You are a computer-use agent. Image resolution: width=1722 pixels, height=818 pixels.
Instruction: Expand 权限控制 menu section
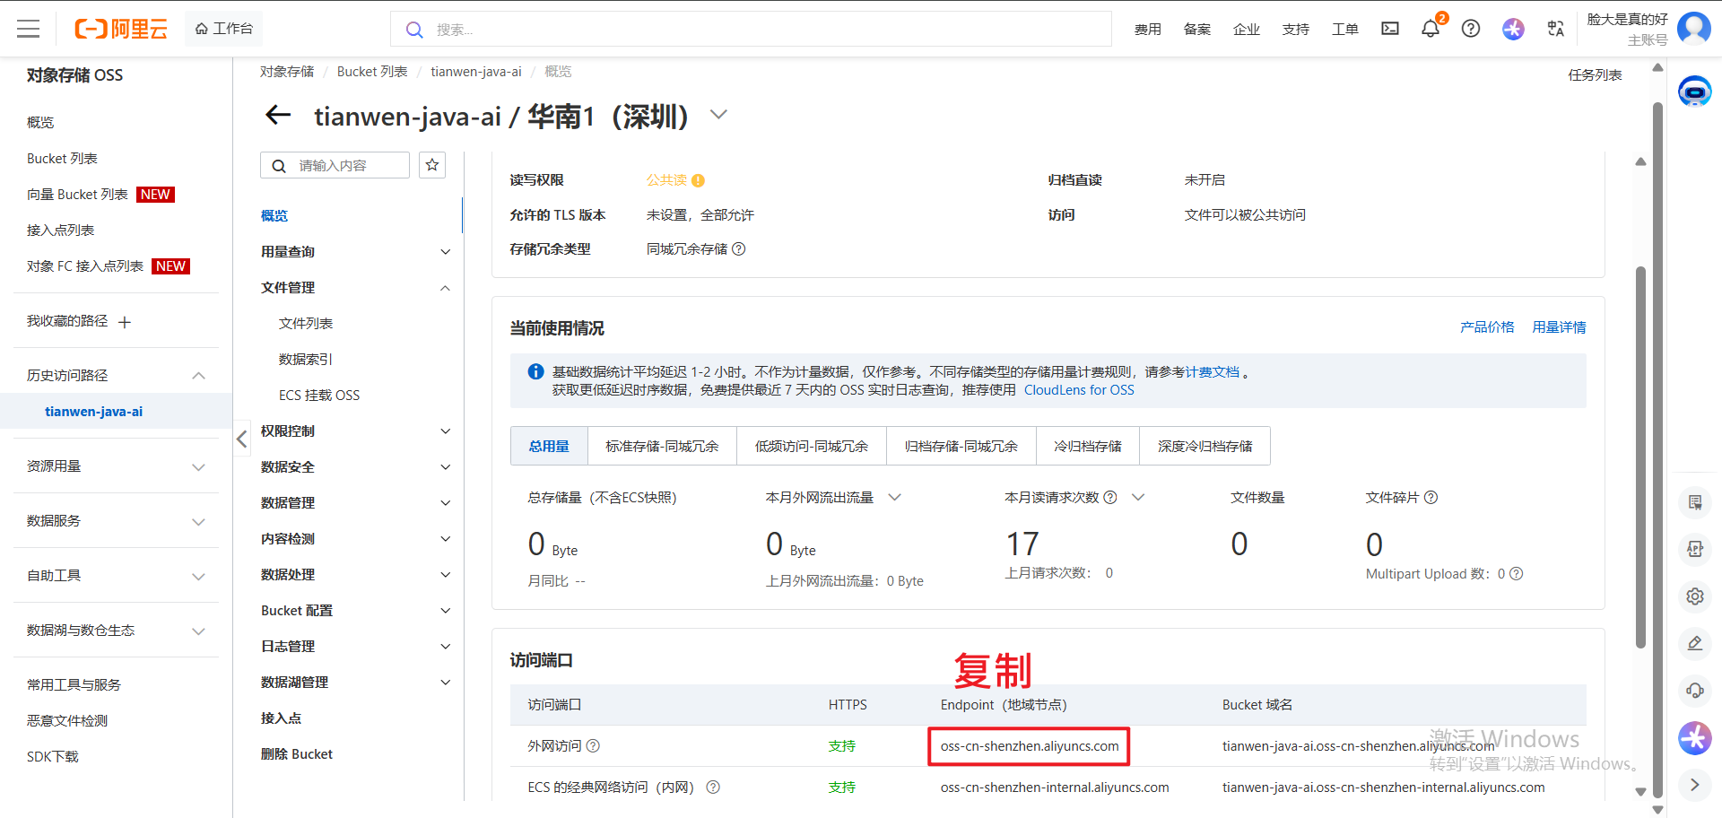446,431
